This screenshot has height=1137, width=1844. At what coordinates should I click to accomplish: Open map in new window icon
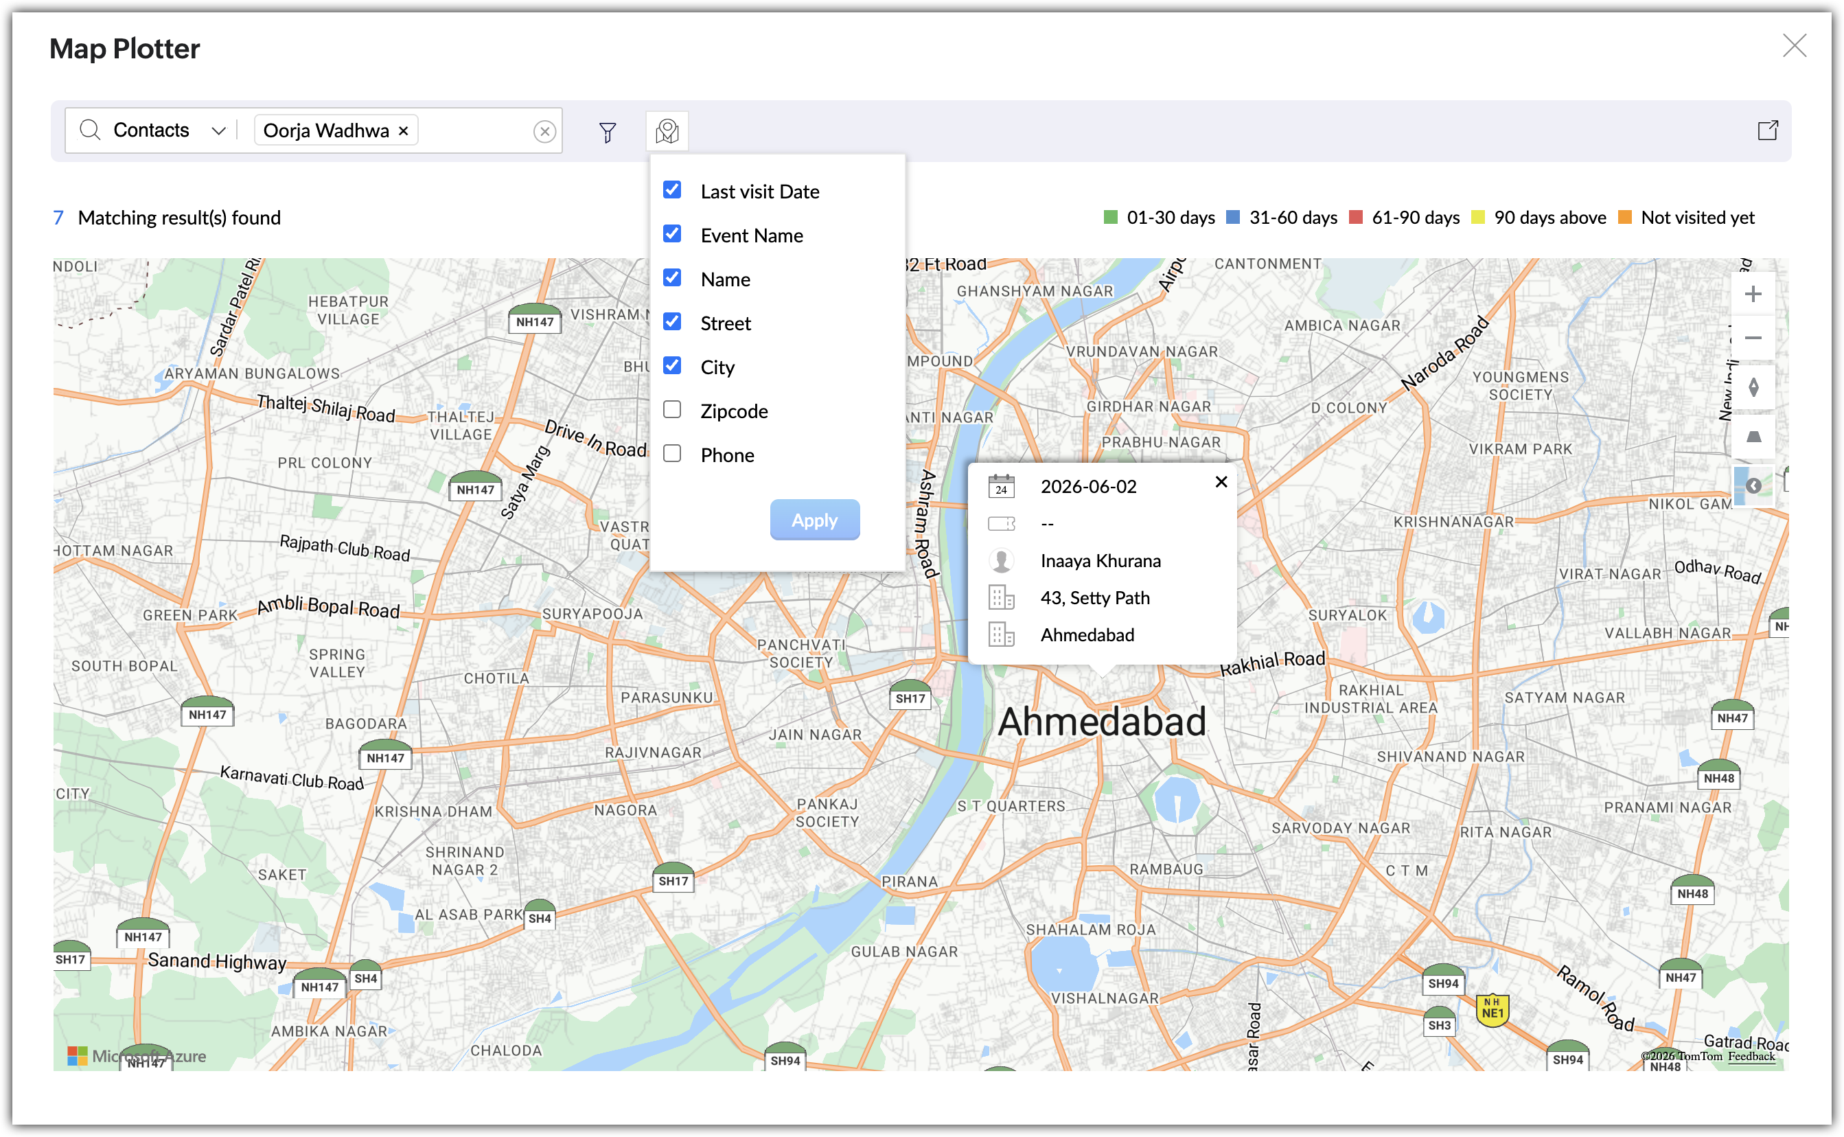[x=1767, y=130]
